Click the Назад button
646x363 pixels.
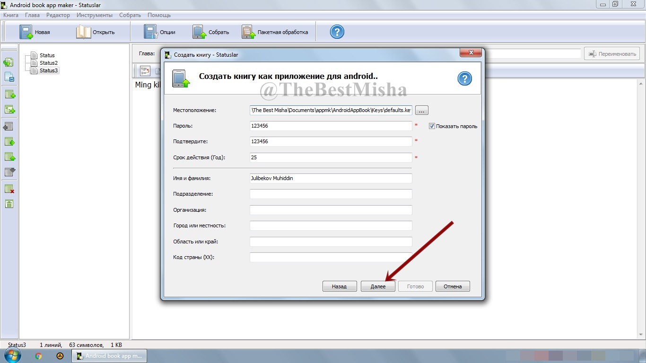pyautogui.click(x=339, y=286)
